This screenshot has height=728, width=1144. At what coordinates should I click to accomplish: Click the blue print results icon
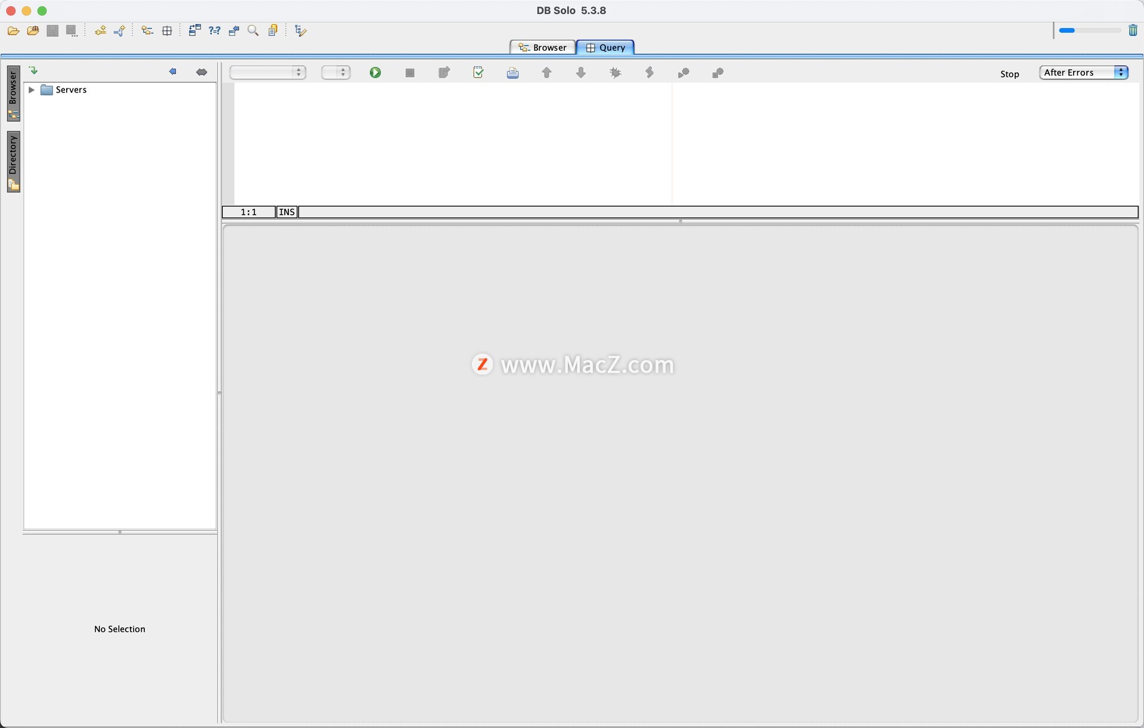[512, 73]
